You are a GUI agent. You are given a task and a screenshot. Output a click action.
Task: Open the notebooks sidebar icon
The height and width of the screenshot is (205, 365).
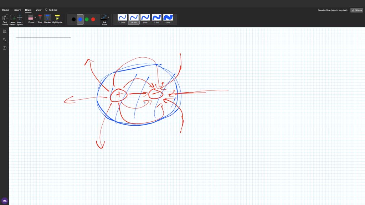tap(4, 31)
